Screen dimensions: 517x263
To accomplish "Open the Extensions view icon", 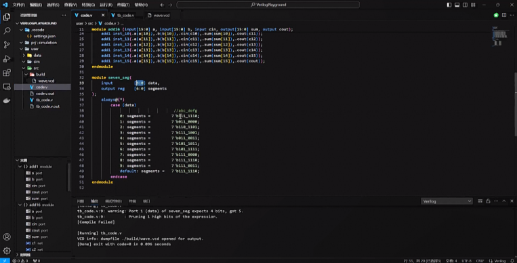I will (7, 73).
